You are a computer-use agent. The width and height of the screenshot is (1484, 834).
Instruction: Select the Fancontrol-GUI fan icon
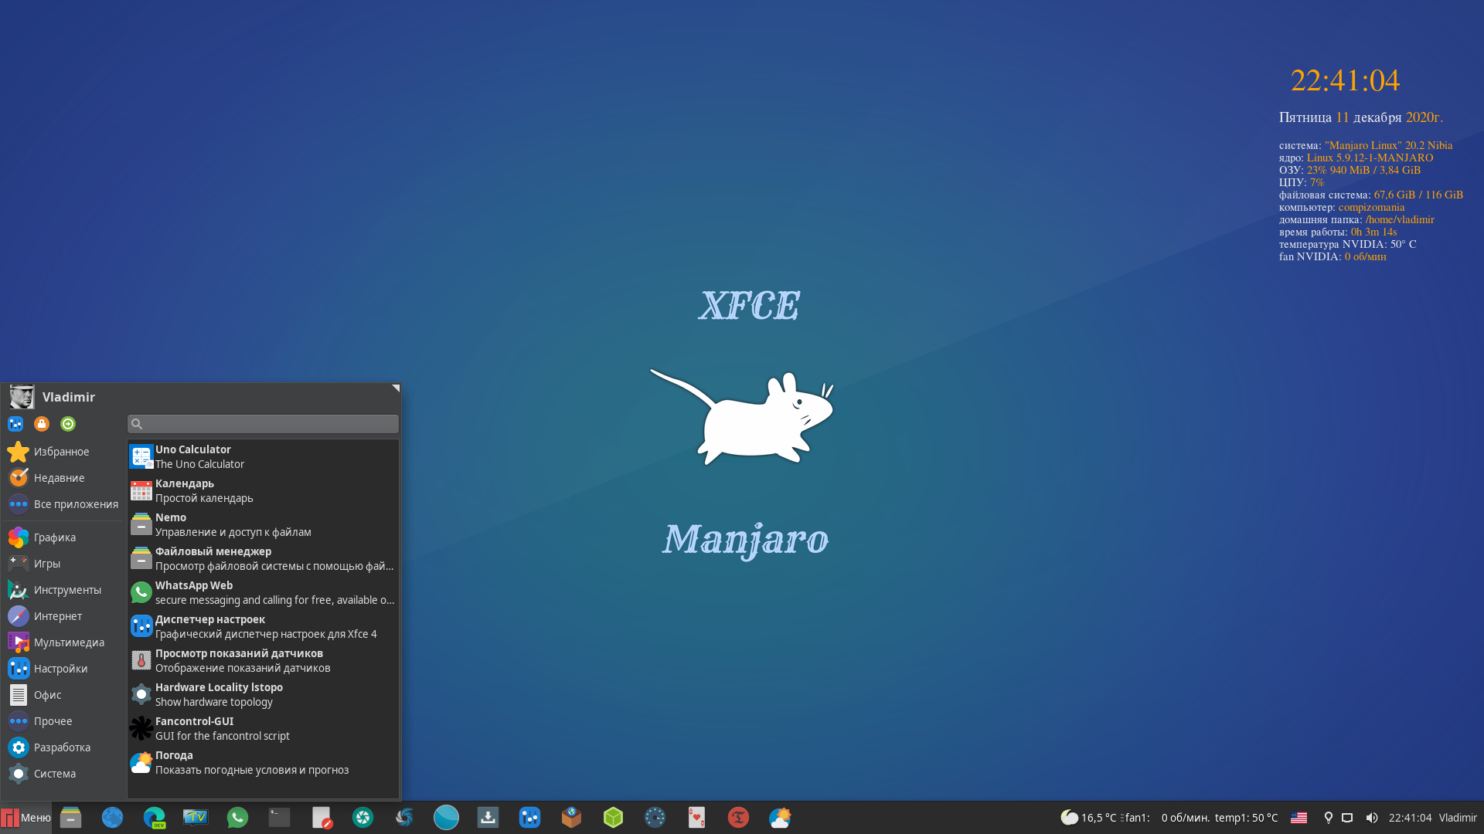point(141,727)
